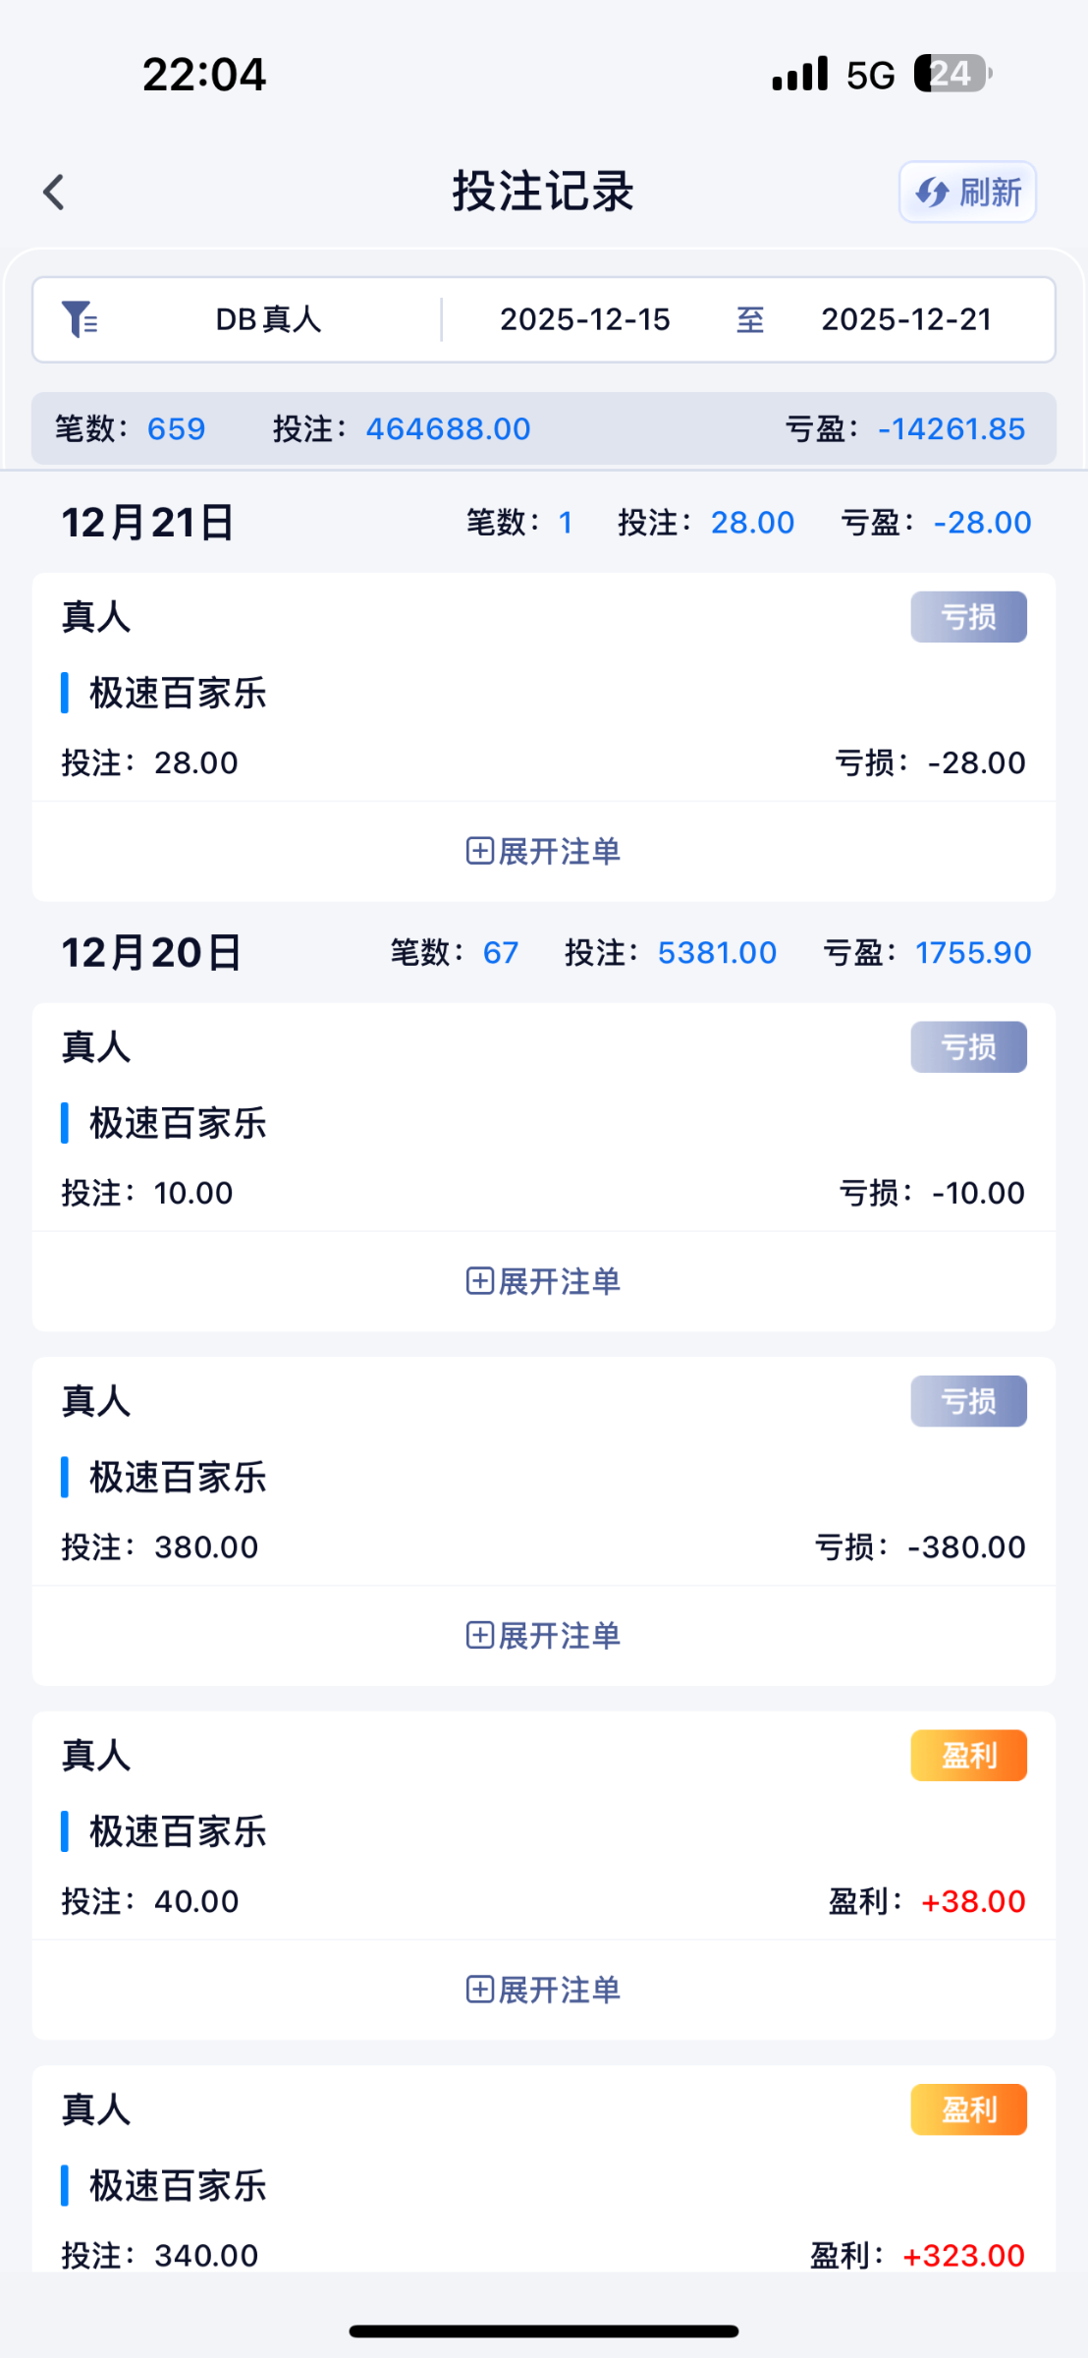
Task: Expand 展开注单 for the 40.00 bet
Action: pyautogui.click(x=543, y=1990)
